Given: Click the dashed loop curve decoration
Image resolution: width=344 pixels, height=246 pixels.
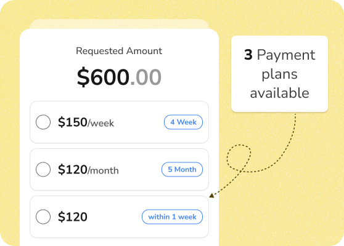Looking at the screenshot, I should (x=239, y=157).
